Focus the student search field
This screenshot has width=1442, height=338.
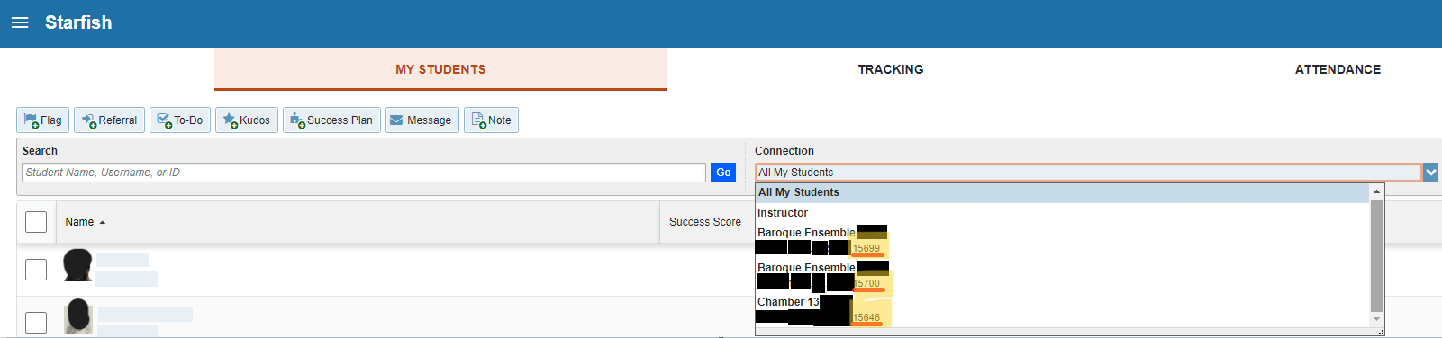(364, 173)
